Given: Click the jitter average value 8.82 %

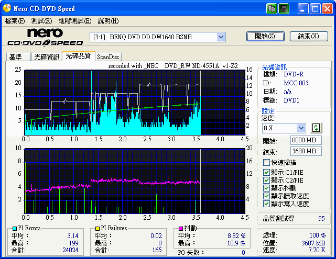Looking at the screenshot, I should pyautogui.click(x=236, y=235).
